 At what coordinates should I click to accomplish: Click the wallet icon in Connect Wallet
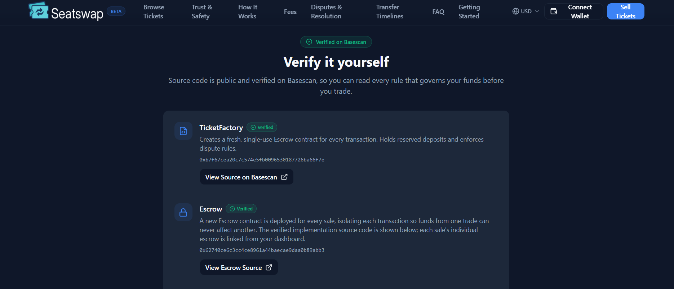pos(554,12)
